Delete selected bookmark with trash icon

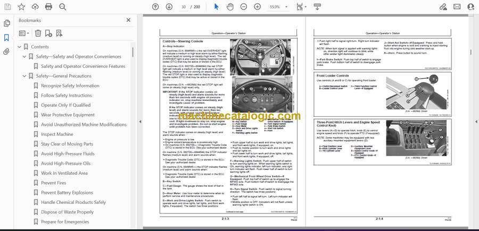[x=38, y=33]
